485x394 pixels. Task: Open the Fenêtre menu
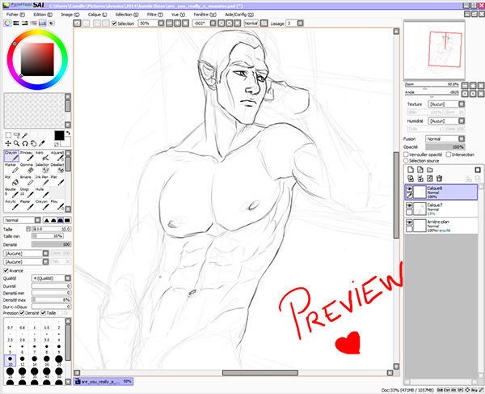(x=205, y=15)
